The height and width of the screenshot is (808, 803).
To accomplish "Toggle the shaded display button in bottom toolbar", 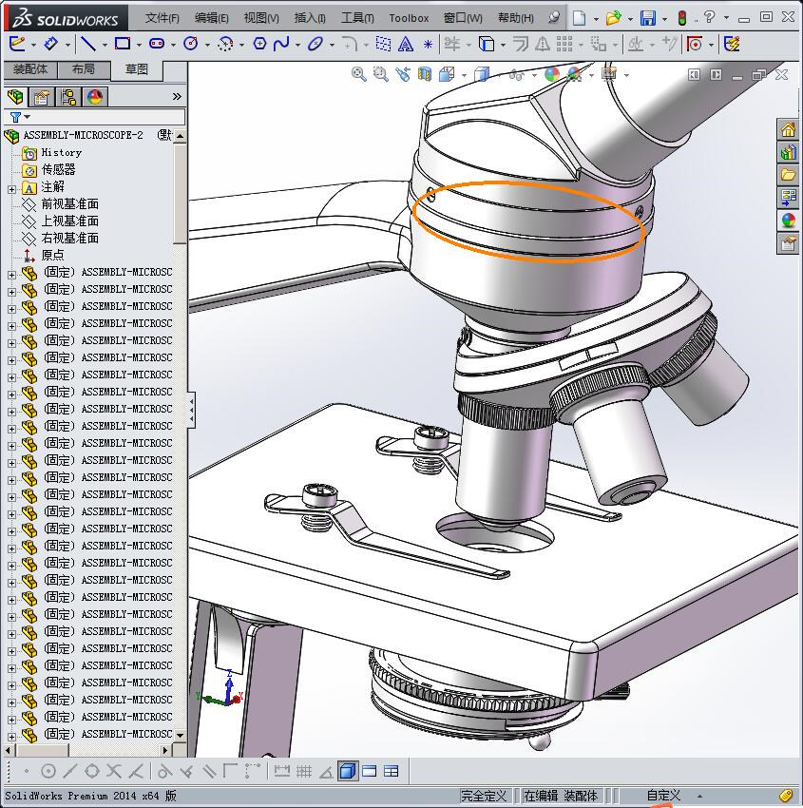I will pos(348,771).
